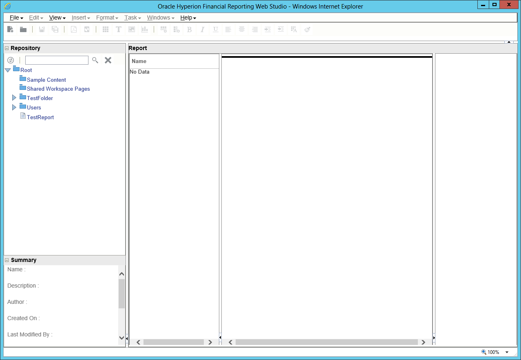The height and width of the screenshot is (360, 521).
Task: Toggle bold formatting
Action: tap(189, 29)
